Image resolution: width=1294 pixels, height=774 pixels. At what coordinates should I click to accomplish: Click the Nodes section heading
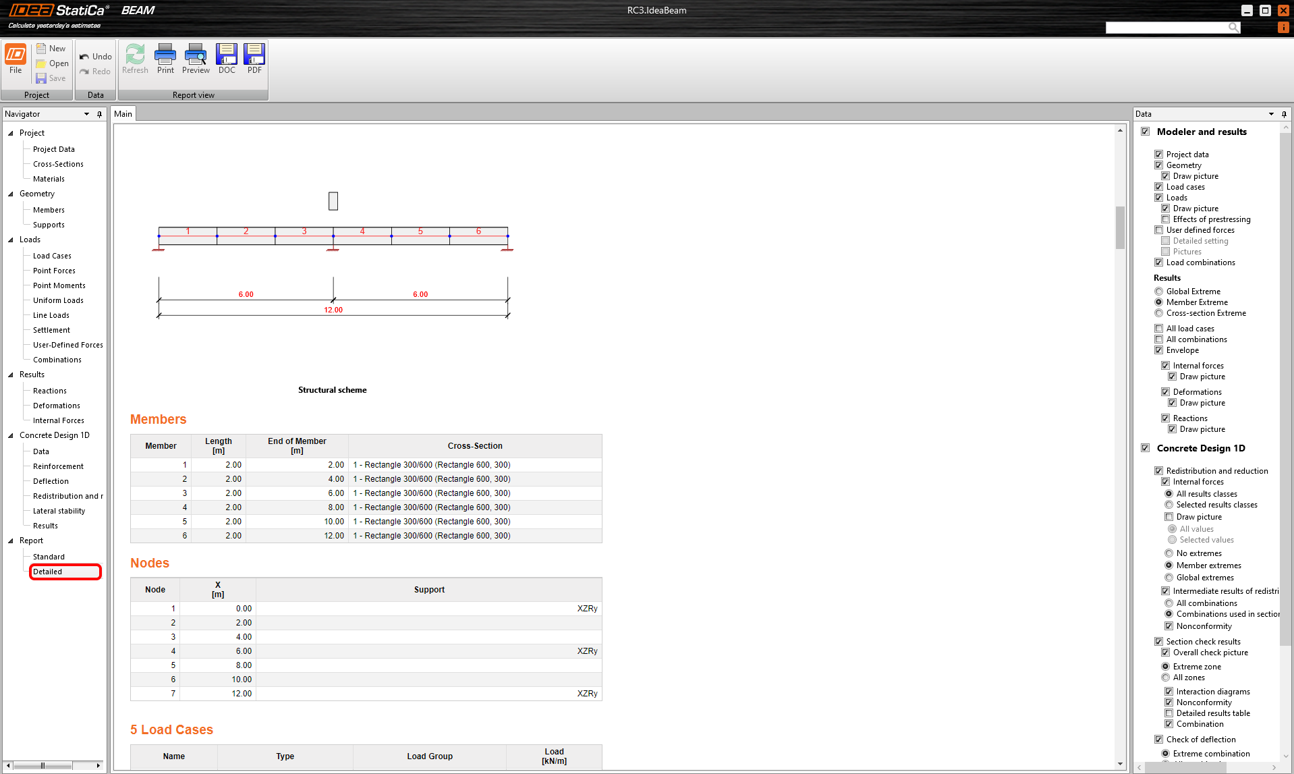coord(150,563)
